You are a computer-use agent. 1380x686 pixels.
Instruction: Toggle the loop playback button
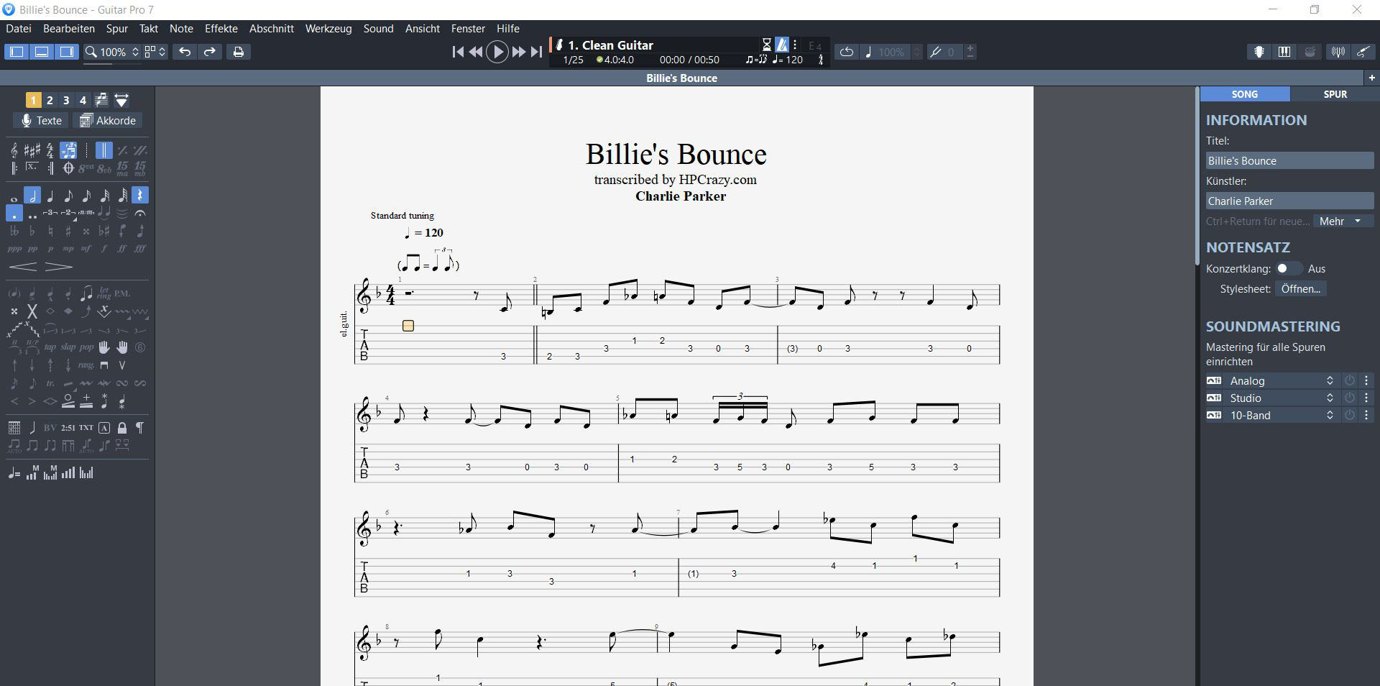tap(847, 52)
